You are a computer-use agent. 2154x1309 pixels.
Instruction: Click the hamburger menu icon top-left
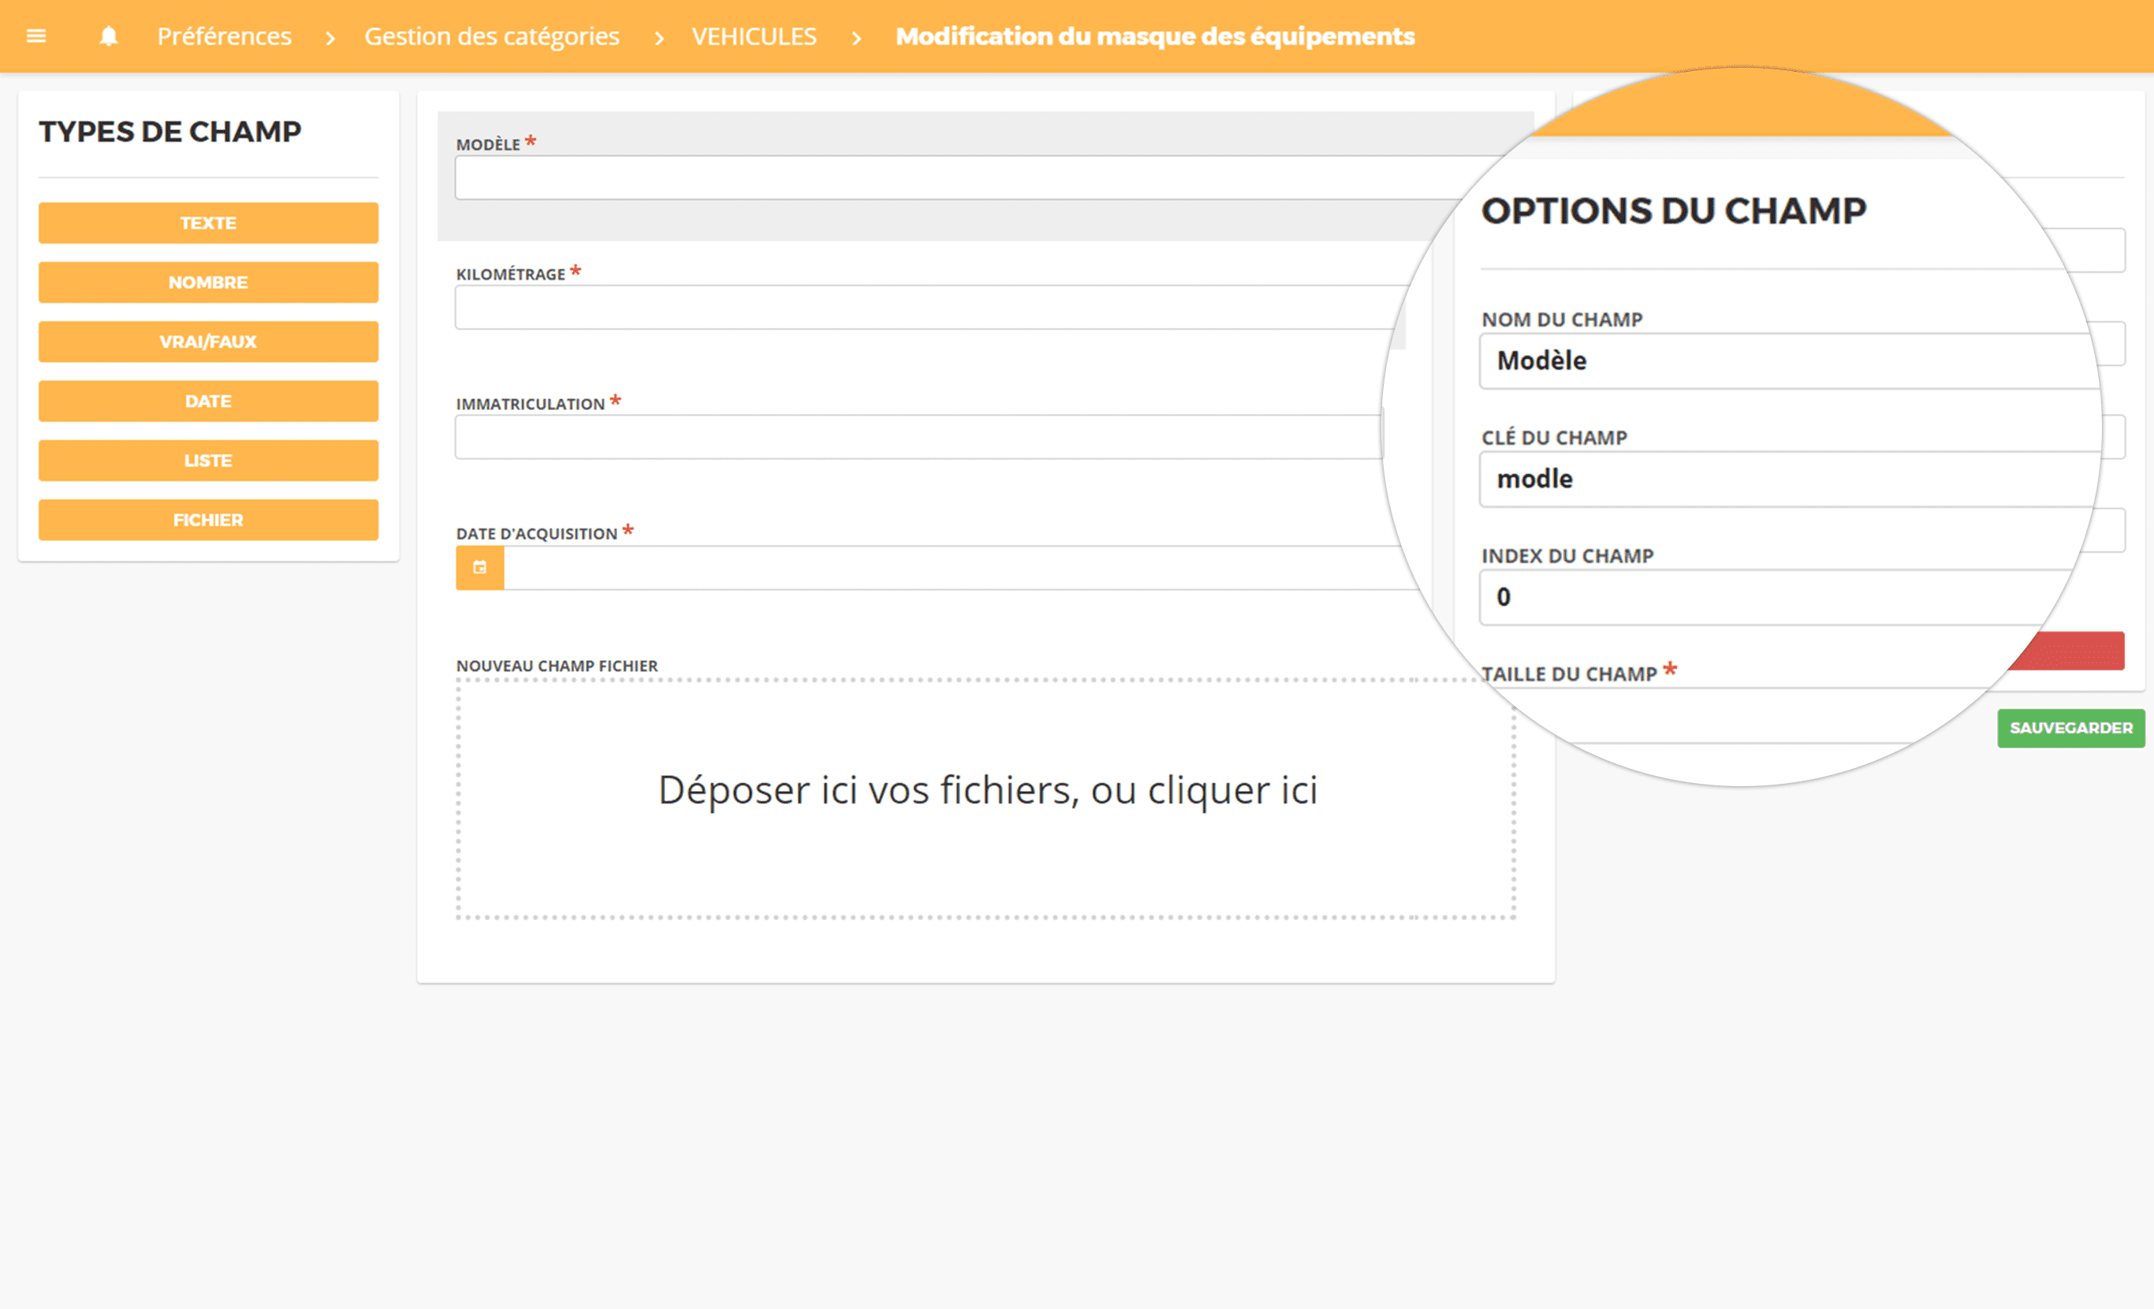pos(37,35)
